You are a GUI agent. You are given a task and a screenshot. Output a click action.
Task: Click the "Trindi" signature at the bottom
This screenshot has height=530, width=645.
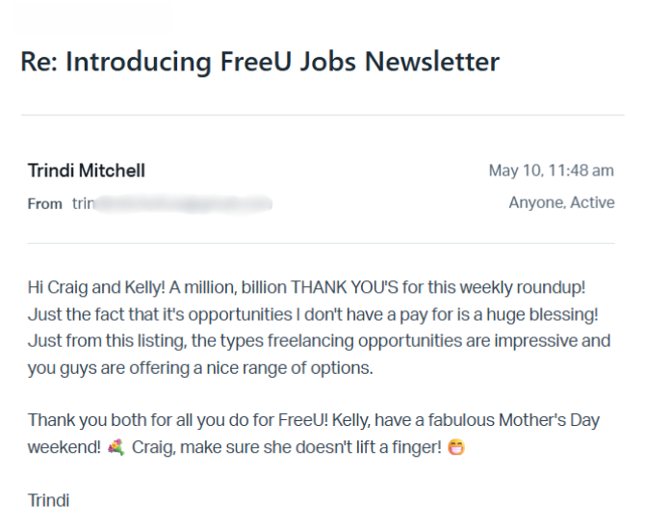[48, 500]
